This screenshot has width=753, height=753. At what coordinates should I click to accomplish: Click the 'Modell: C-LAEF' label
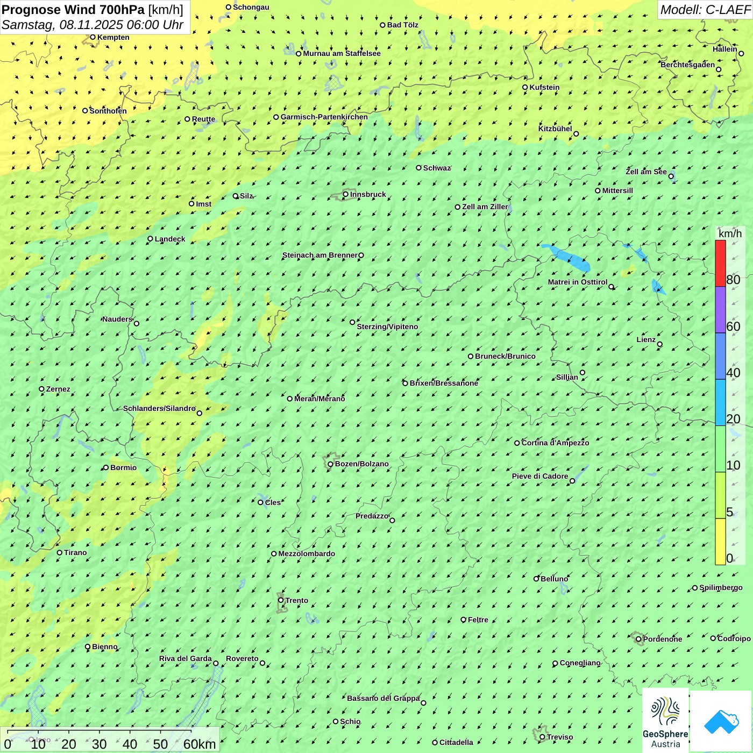(705, 10)
